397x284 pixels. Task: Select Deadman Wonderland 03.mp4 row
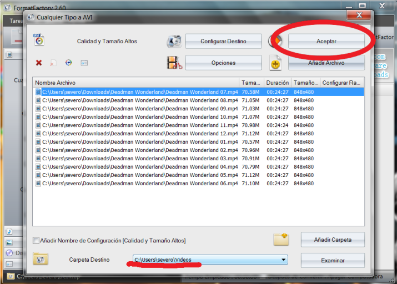tap(199, 158)
